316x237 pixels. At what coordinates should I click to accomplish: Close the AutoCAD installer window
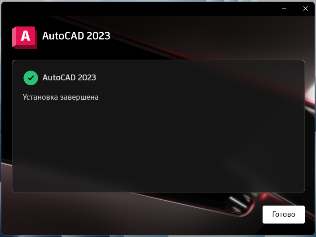pos(306,9)
